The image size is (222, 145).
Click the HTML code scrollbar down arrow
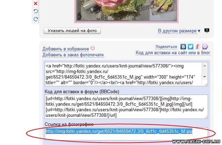tap(205, 76)
